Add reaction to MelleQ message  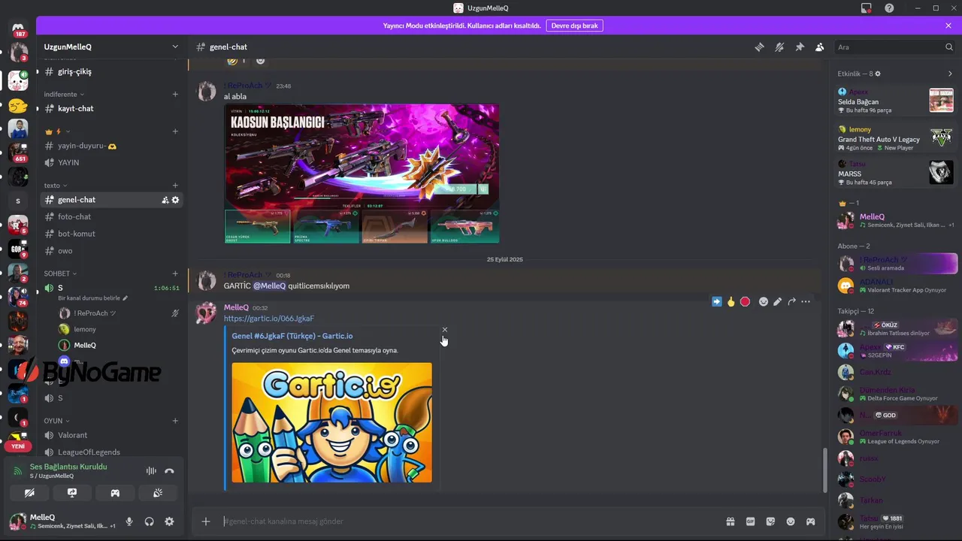763,301
